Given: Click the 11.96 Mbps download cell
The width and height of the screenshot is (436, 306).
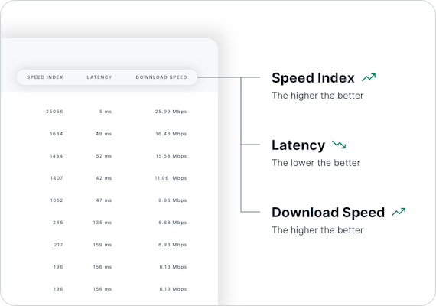Looking at the screenshot, I should pyautogui.click(x=171, y=178).
